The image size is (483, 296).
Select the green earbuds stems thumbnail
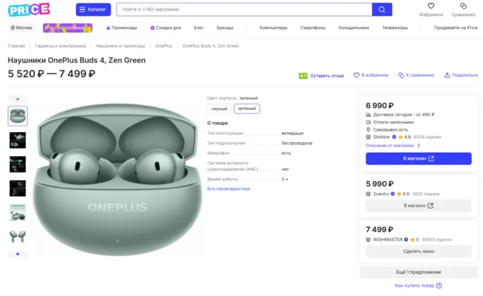tap(18, 236)
